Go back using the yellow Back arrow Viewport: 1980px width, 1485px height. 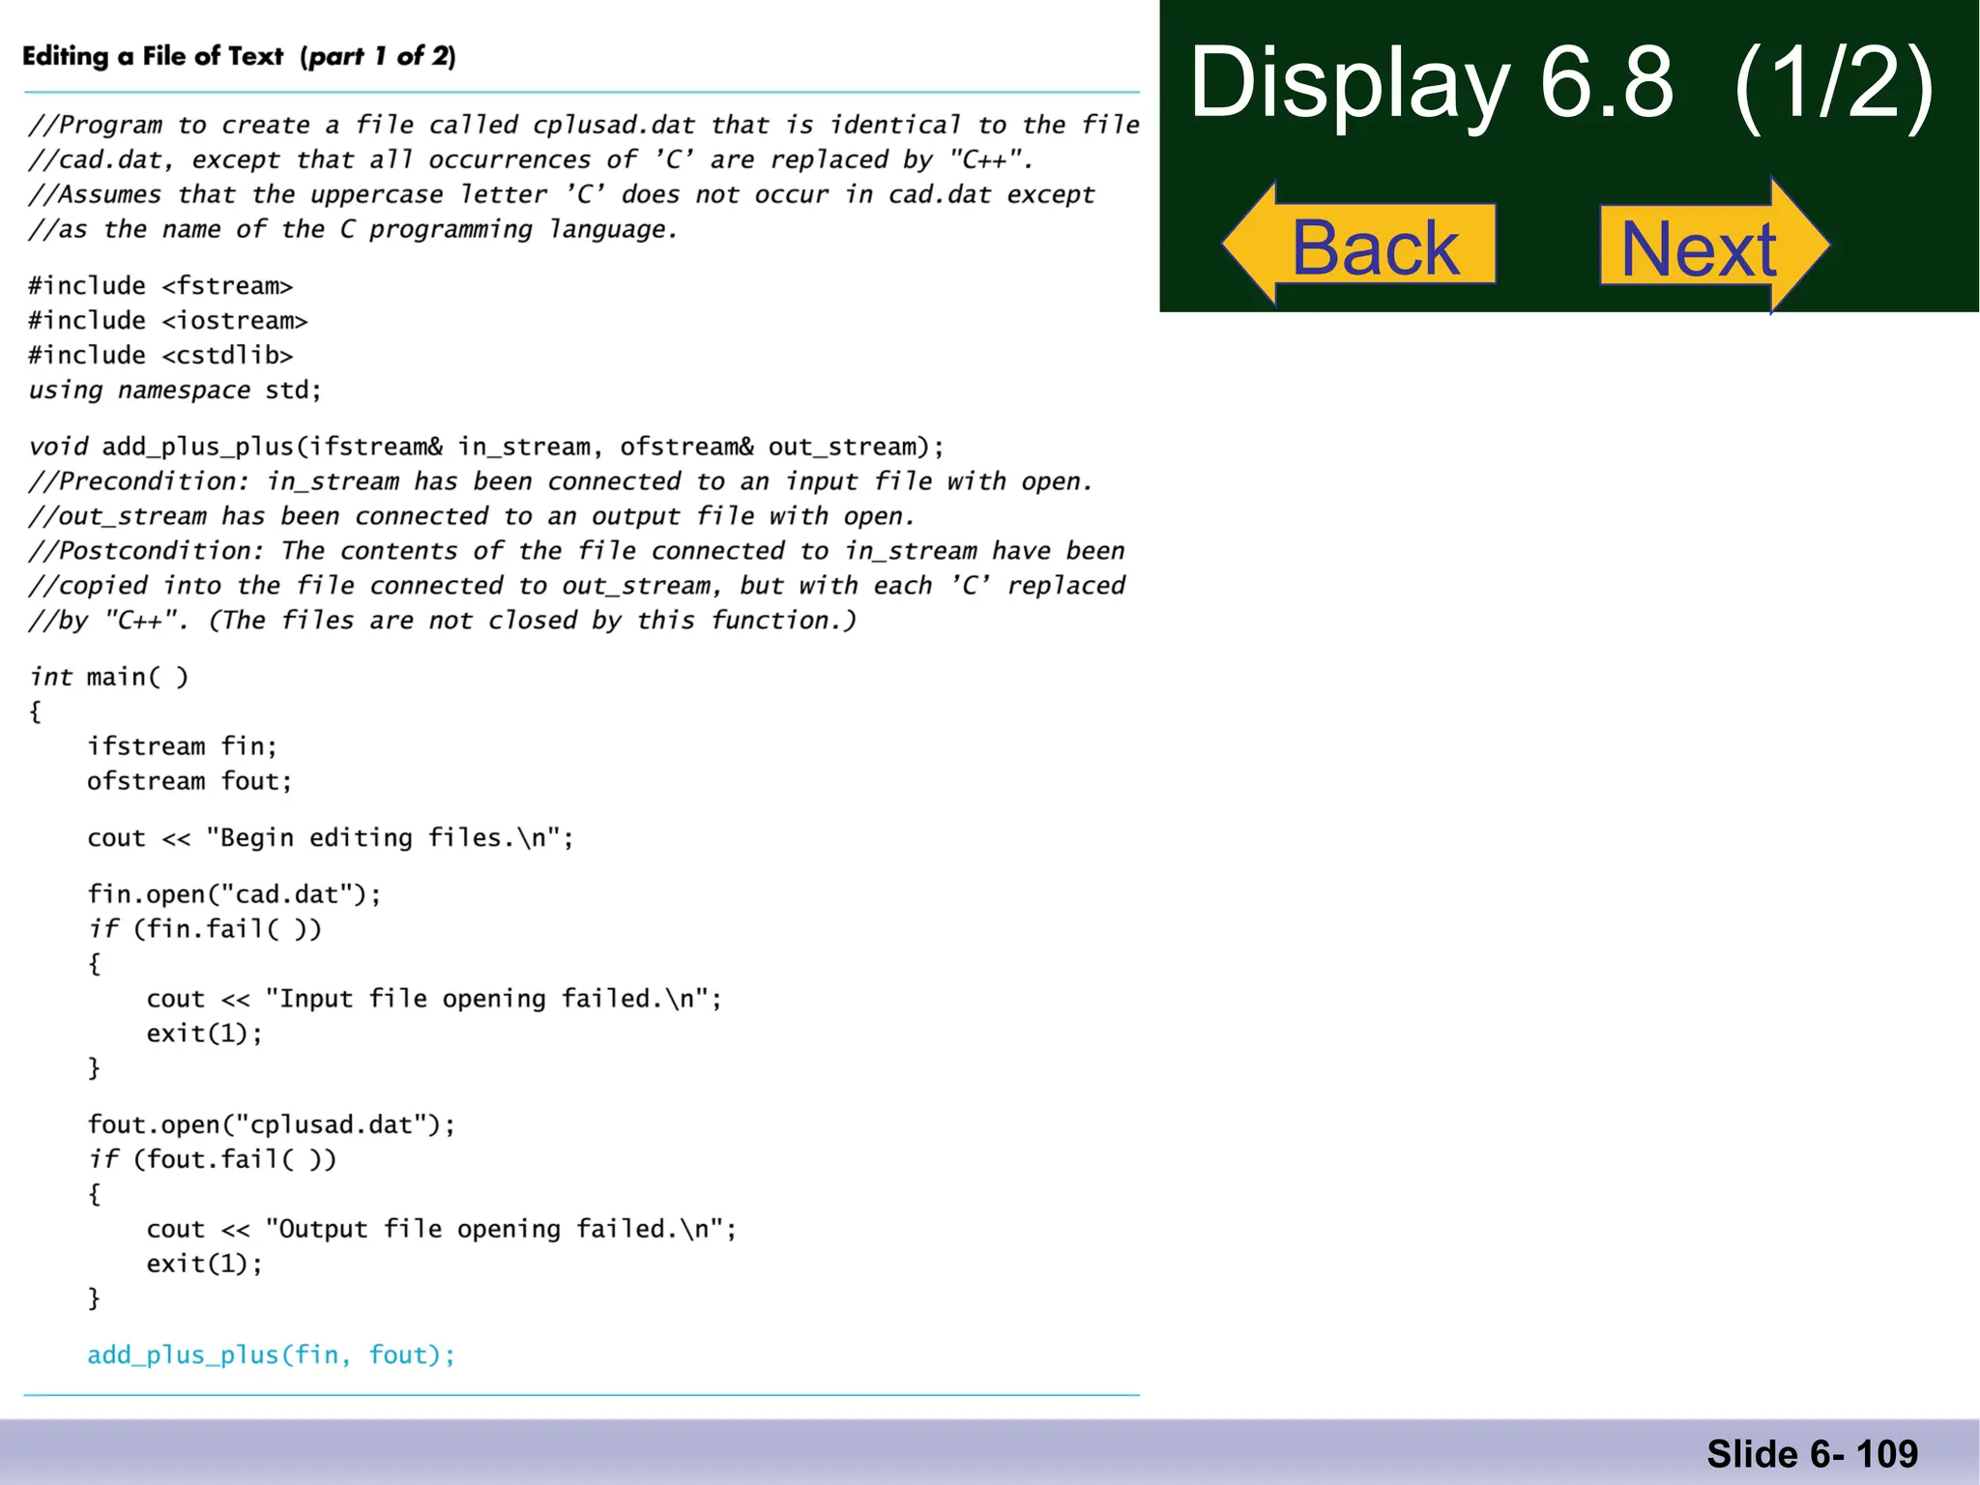[1358, 245]
